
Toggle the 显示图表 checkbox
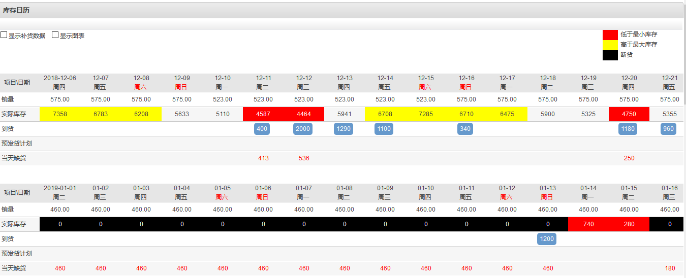click(55, 36)
